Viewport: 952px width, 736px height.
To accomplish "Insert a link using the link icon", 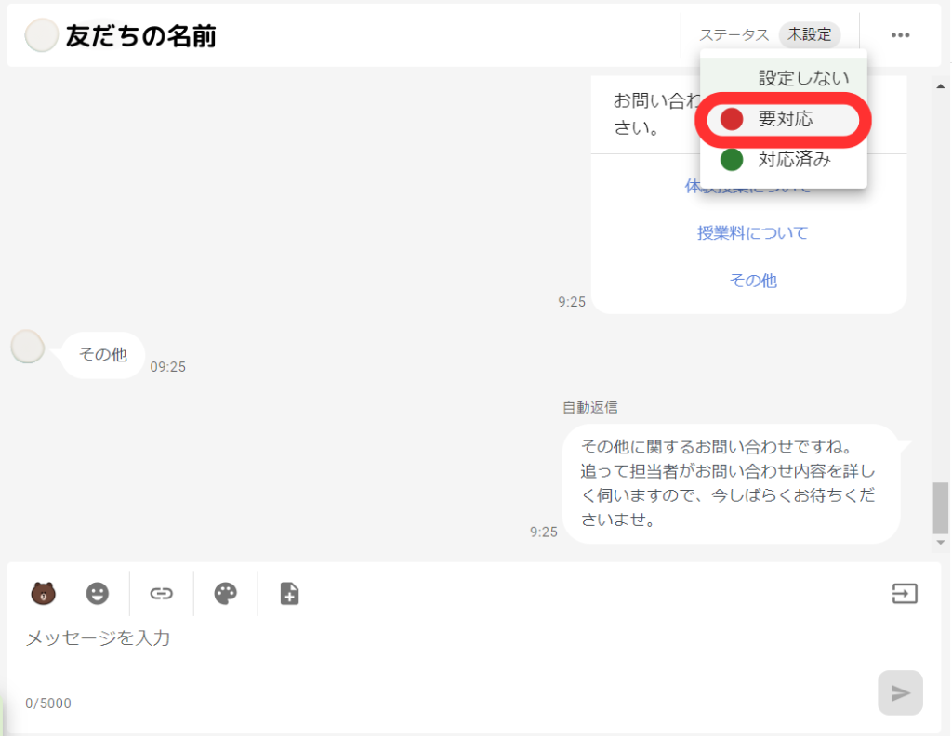I will 160,592.
